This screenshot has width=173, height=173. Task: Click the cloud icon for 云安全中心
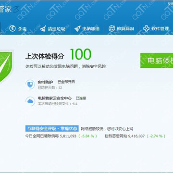[30, 101]
